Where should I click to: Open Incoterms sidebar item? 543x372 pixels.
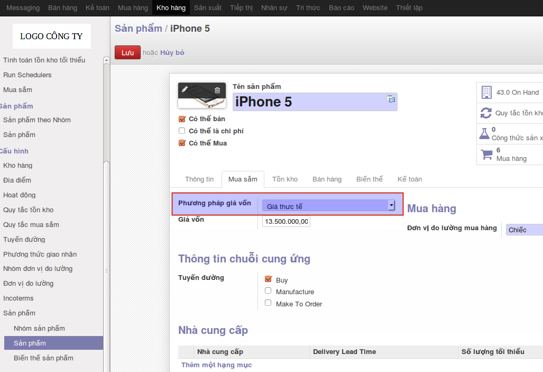[x=19, y=298]
